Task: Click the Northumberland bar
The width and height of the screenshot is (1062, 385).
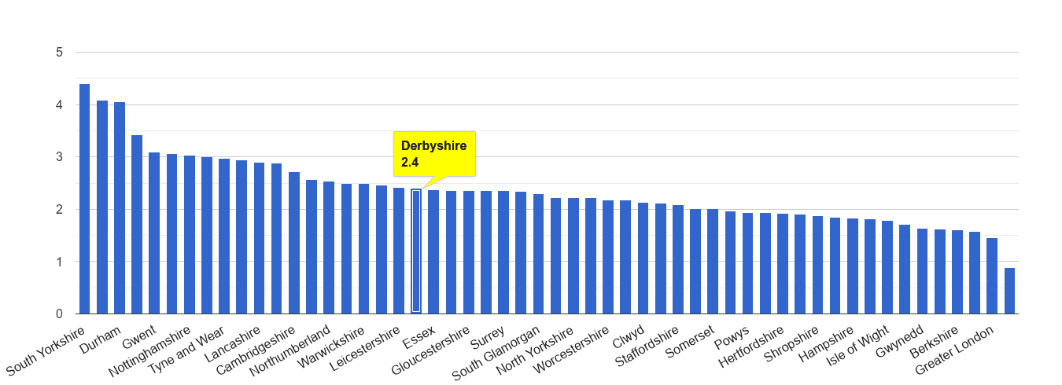Action: click(x=329, y=247)
